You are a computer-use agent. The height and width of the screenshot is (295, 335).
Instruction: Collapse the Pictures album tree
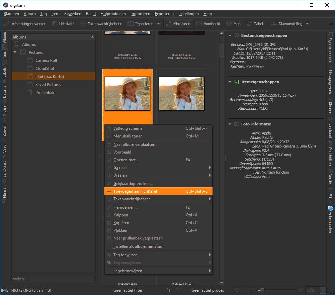[15, 52]
